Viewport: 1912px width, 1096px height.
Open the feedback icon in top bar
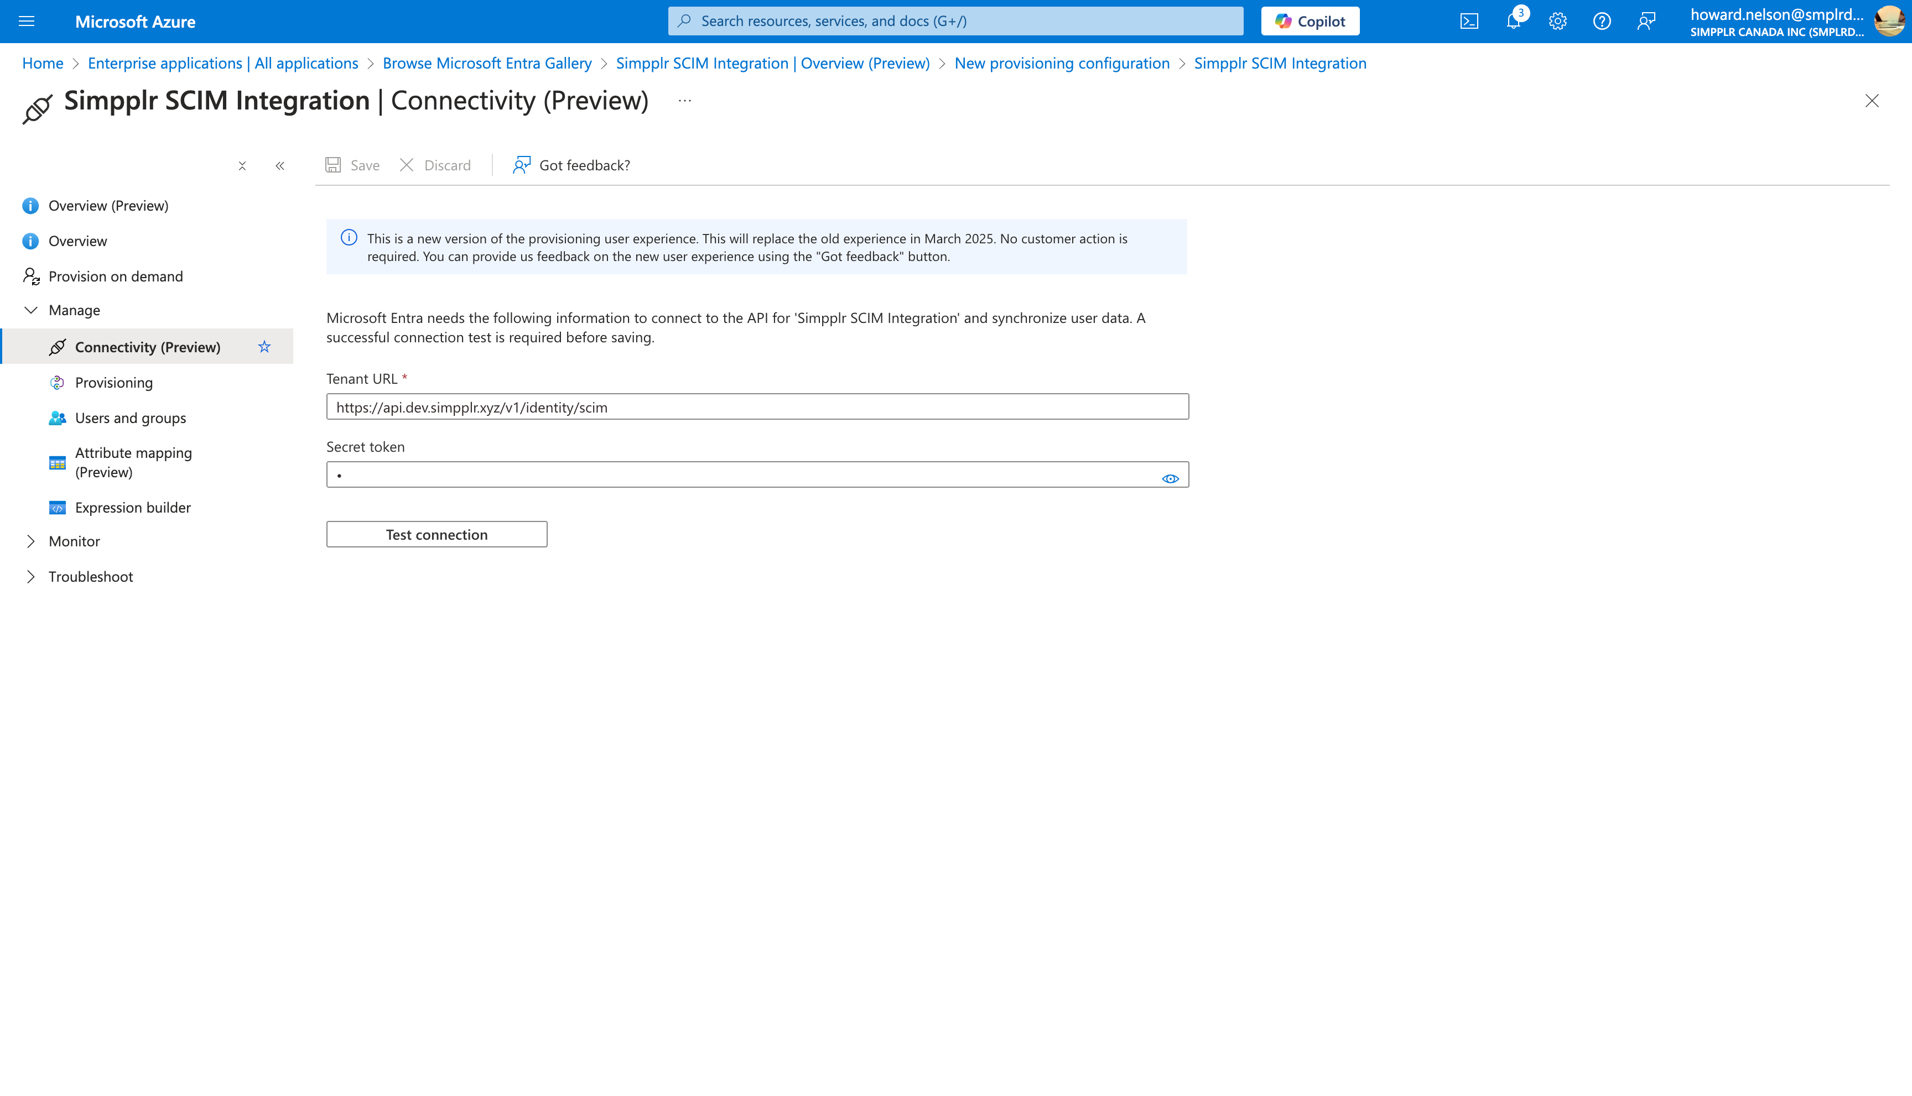(1646, 21)
